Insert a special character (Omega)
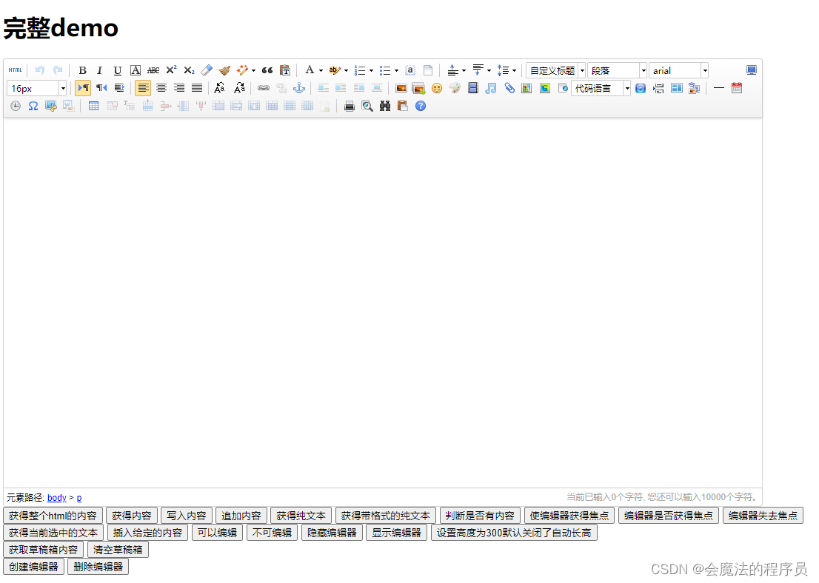 coord(33,106)
